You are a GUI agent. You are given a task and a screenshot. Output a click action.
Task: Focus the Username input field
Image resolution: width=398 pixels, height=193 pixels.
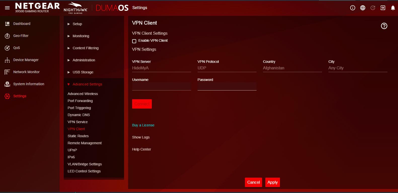[161, 86]
